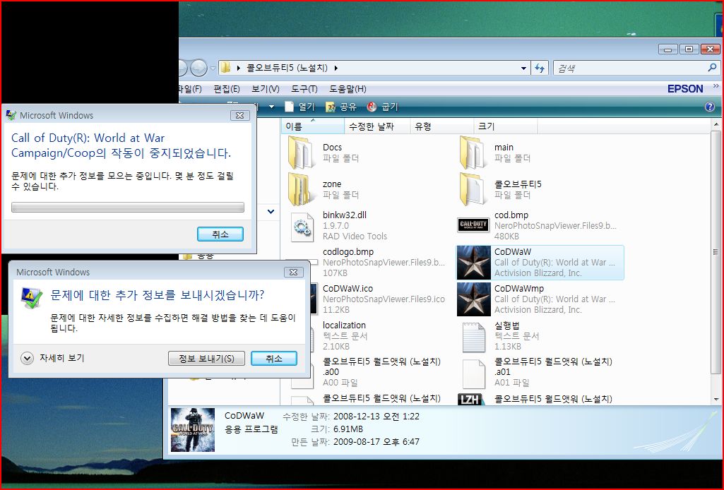Click the binkw32.dll gear file icon

pyautogui.click(x=302, y=226)
